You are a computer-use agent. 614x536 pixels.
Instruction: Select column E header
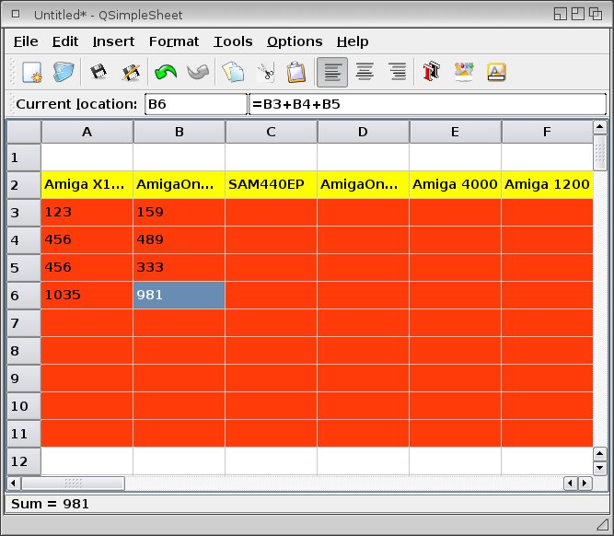pyautogui.click(x=455, y=132)
